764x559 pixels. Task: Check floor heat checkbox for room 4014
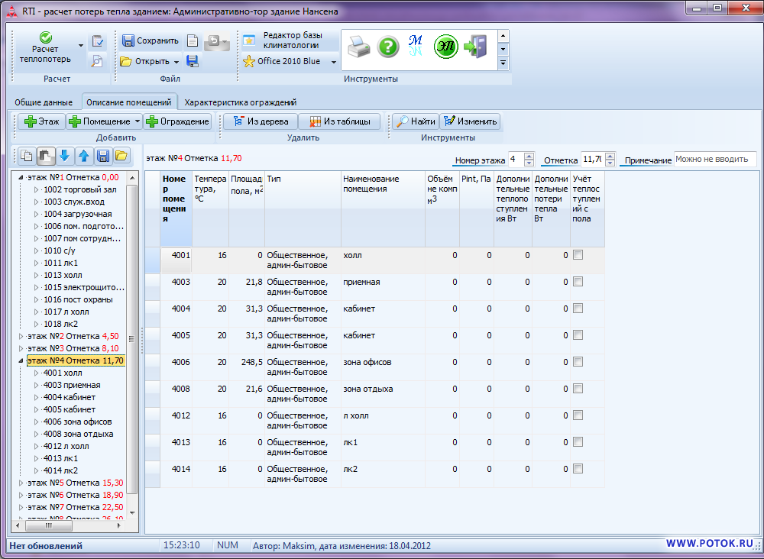[578, 469]
